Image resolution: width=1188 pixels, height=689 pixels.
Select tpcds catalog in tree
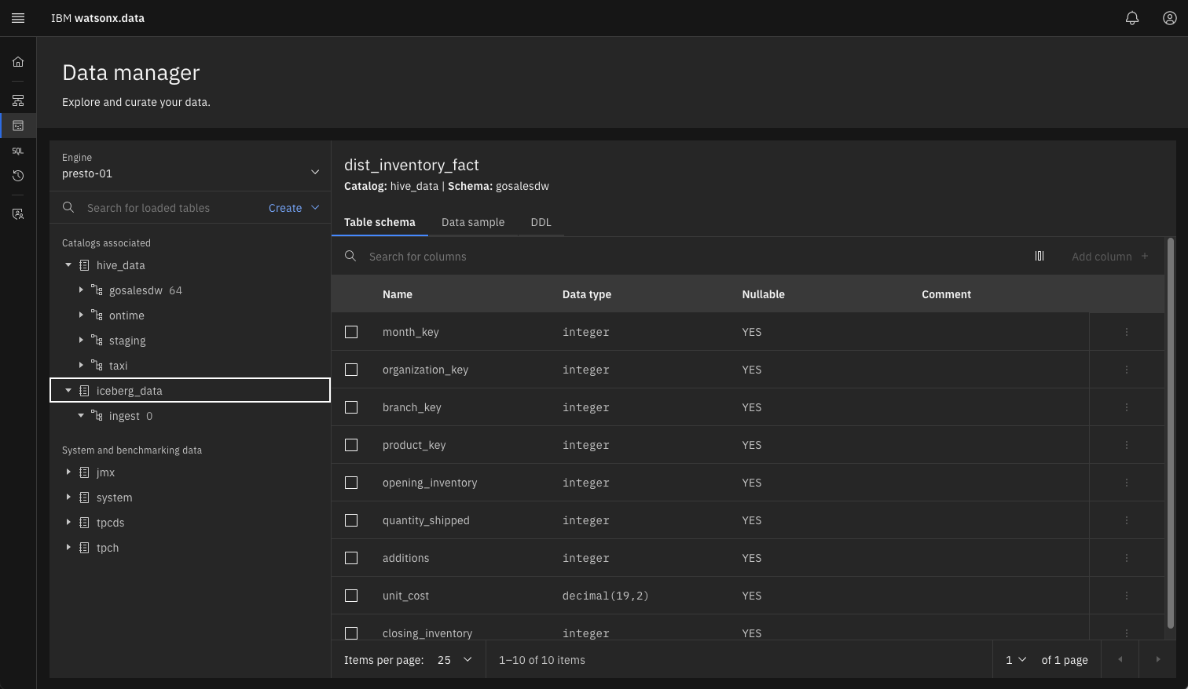[x=110, y=523]
